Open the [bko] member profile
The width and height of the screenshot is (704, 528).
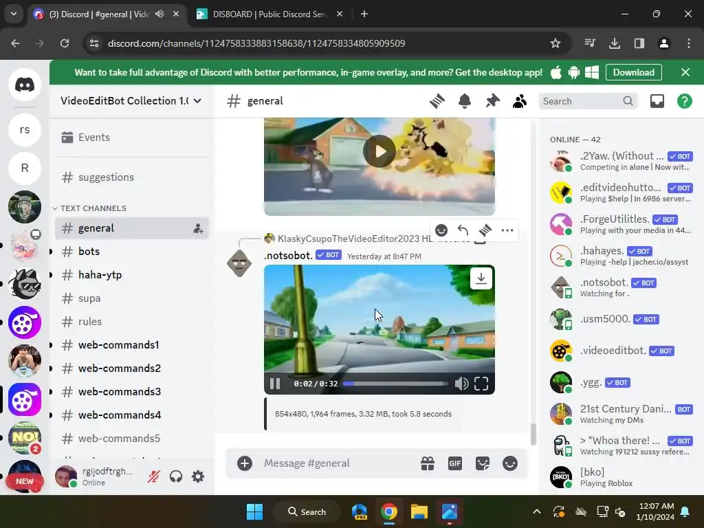(x=621, y=477)
